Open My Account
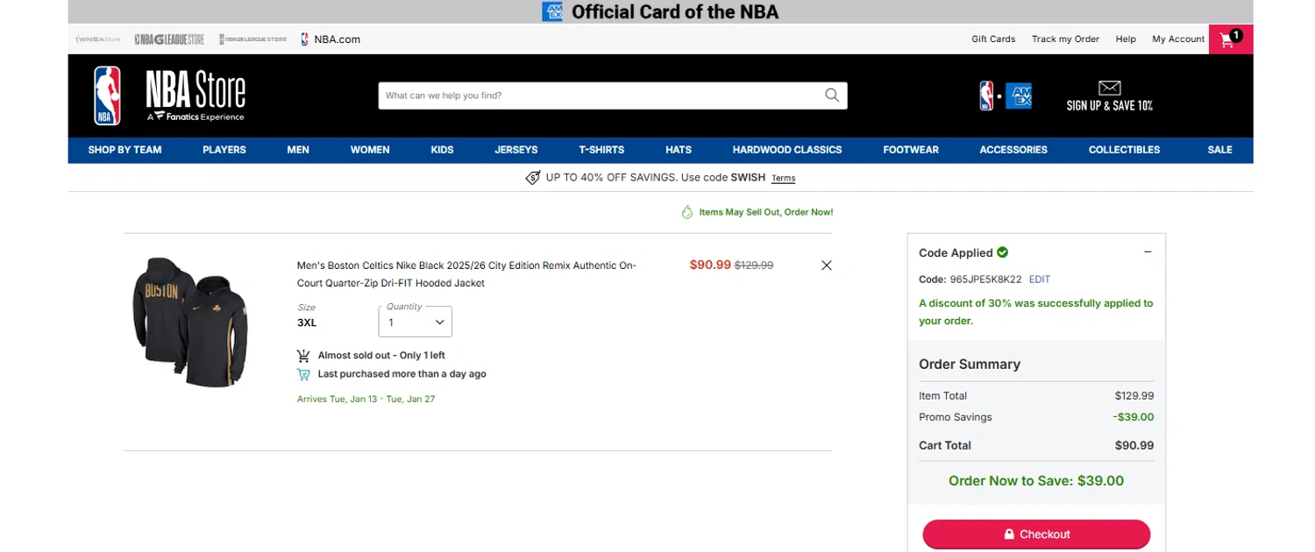 [x=1178, y=39]
